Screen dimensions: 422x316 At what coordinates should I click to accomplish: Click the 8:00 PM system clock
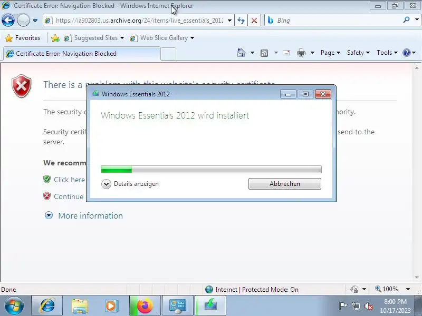(x=395, y=301)
